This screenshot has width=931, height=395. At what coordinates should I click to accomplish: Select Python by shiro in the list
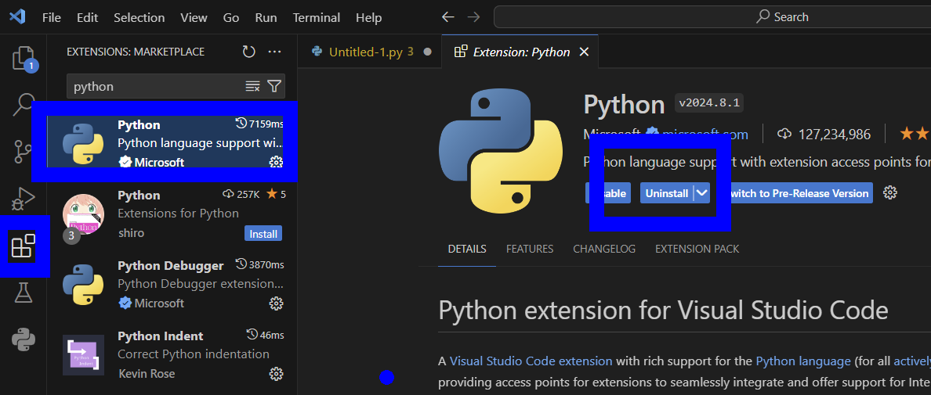172,214
